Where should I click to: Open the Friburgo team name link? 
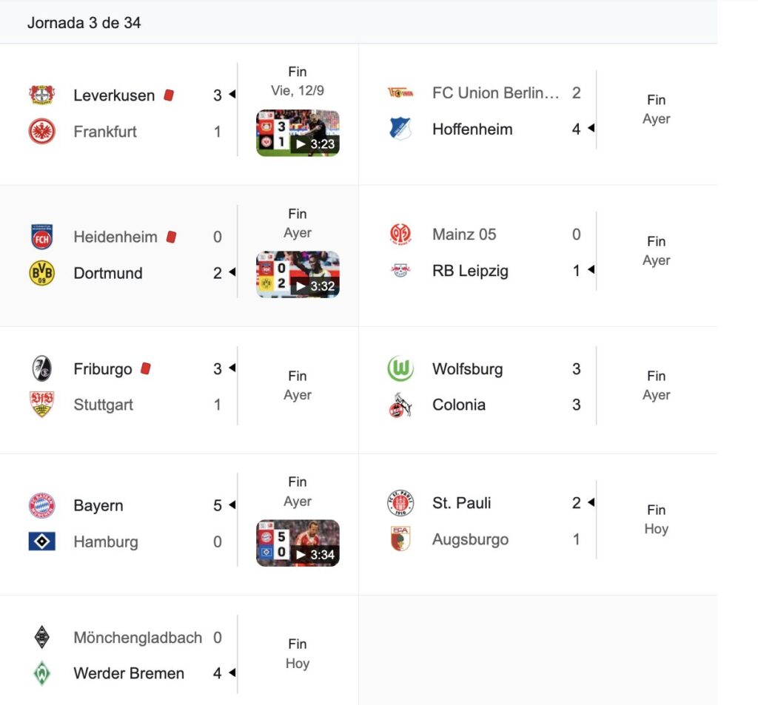coord(103,369)
